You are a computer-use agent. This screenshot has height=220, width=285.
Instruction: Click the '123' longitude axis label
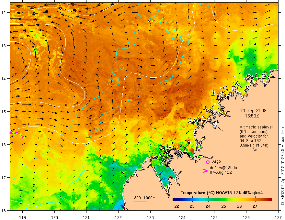tap(150, 217)
